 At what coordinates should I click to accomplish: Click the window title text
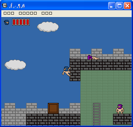pos(17,6)
